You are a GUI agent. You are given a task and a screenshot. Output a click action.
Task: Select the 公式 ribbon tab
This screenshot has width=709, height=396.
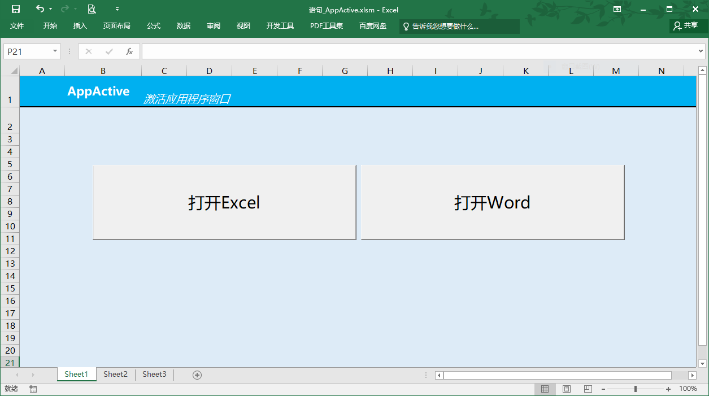pyautogui.click(x=154, y=26)
